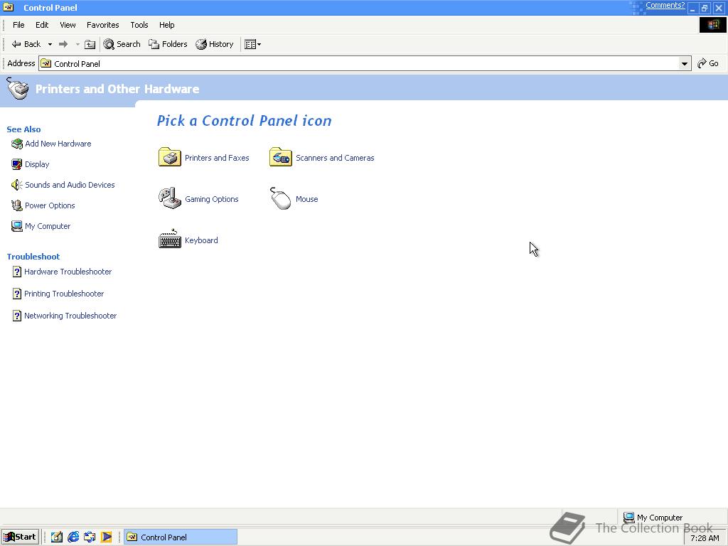Click inside the Address bar field
Image resolution: width=728 pixels, height=546 pixels.
[365, 63]
